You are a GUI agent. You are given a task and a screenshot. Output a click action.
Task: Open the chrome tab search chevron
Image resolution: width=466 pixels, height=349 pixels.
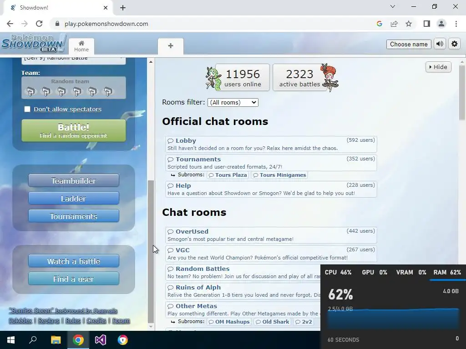[x=393, y=6]
